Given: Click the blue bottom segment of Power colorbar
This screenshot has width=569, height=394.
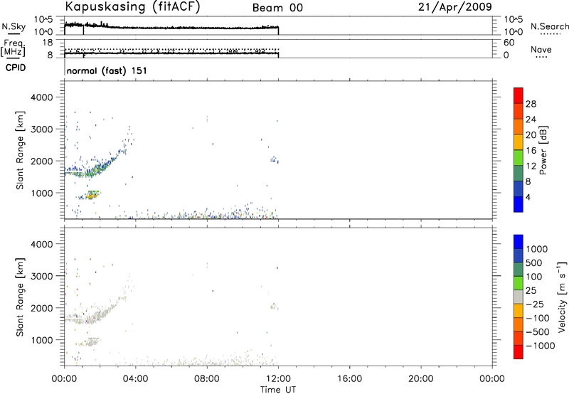Looking at the screenshot, I should click(519, 205).
